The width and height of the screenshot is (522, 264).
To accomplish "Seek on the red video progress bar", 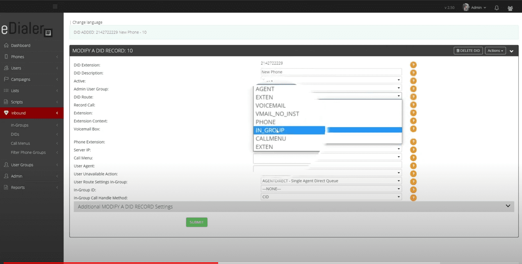I will (x=111, y=263).
